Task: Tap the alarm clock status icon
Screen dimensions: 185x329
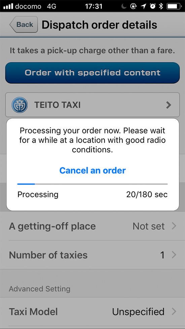Action: click(x=153, y=6)
